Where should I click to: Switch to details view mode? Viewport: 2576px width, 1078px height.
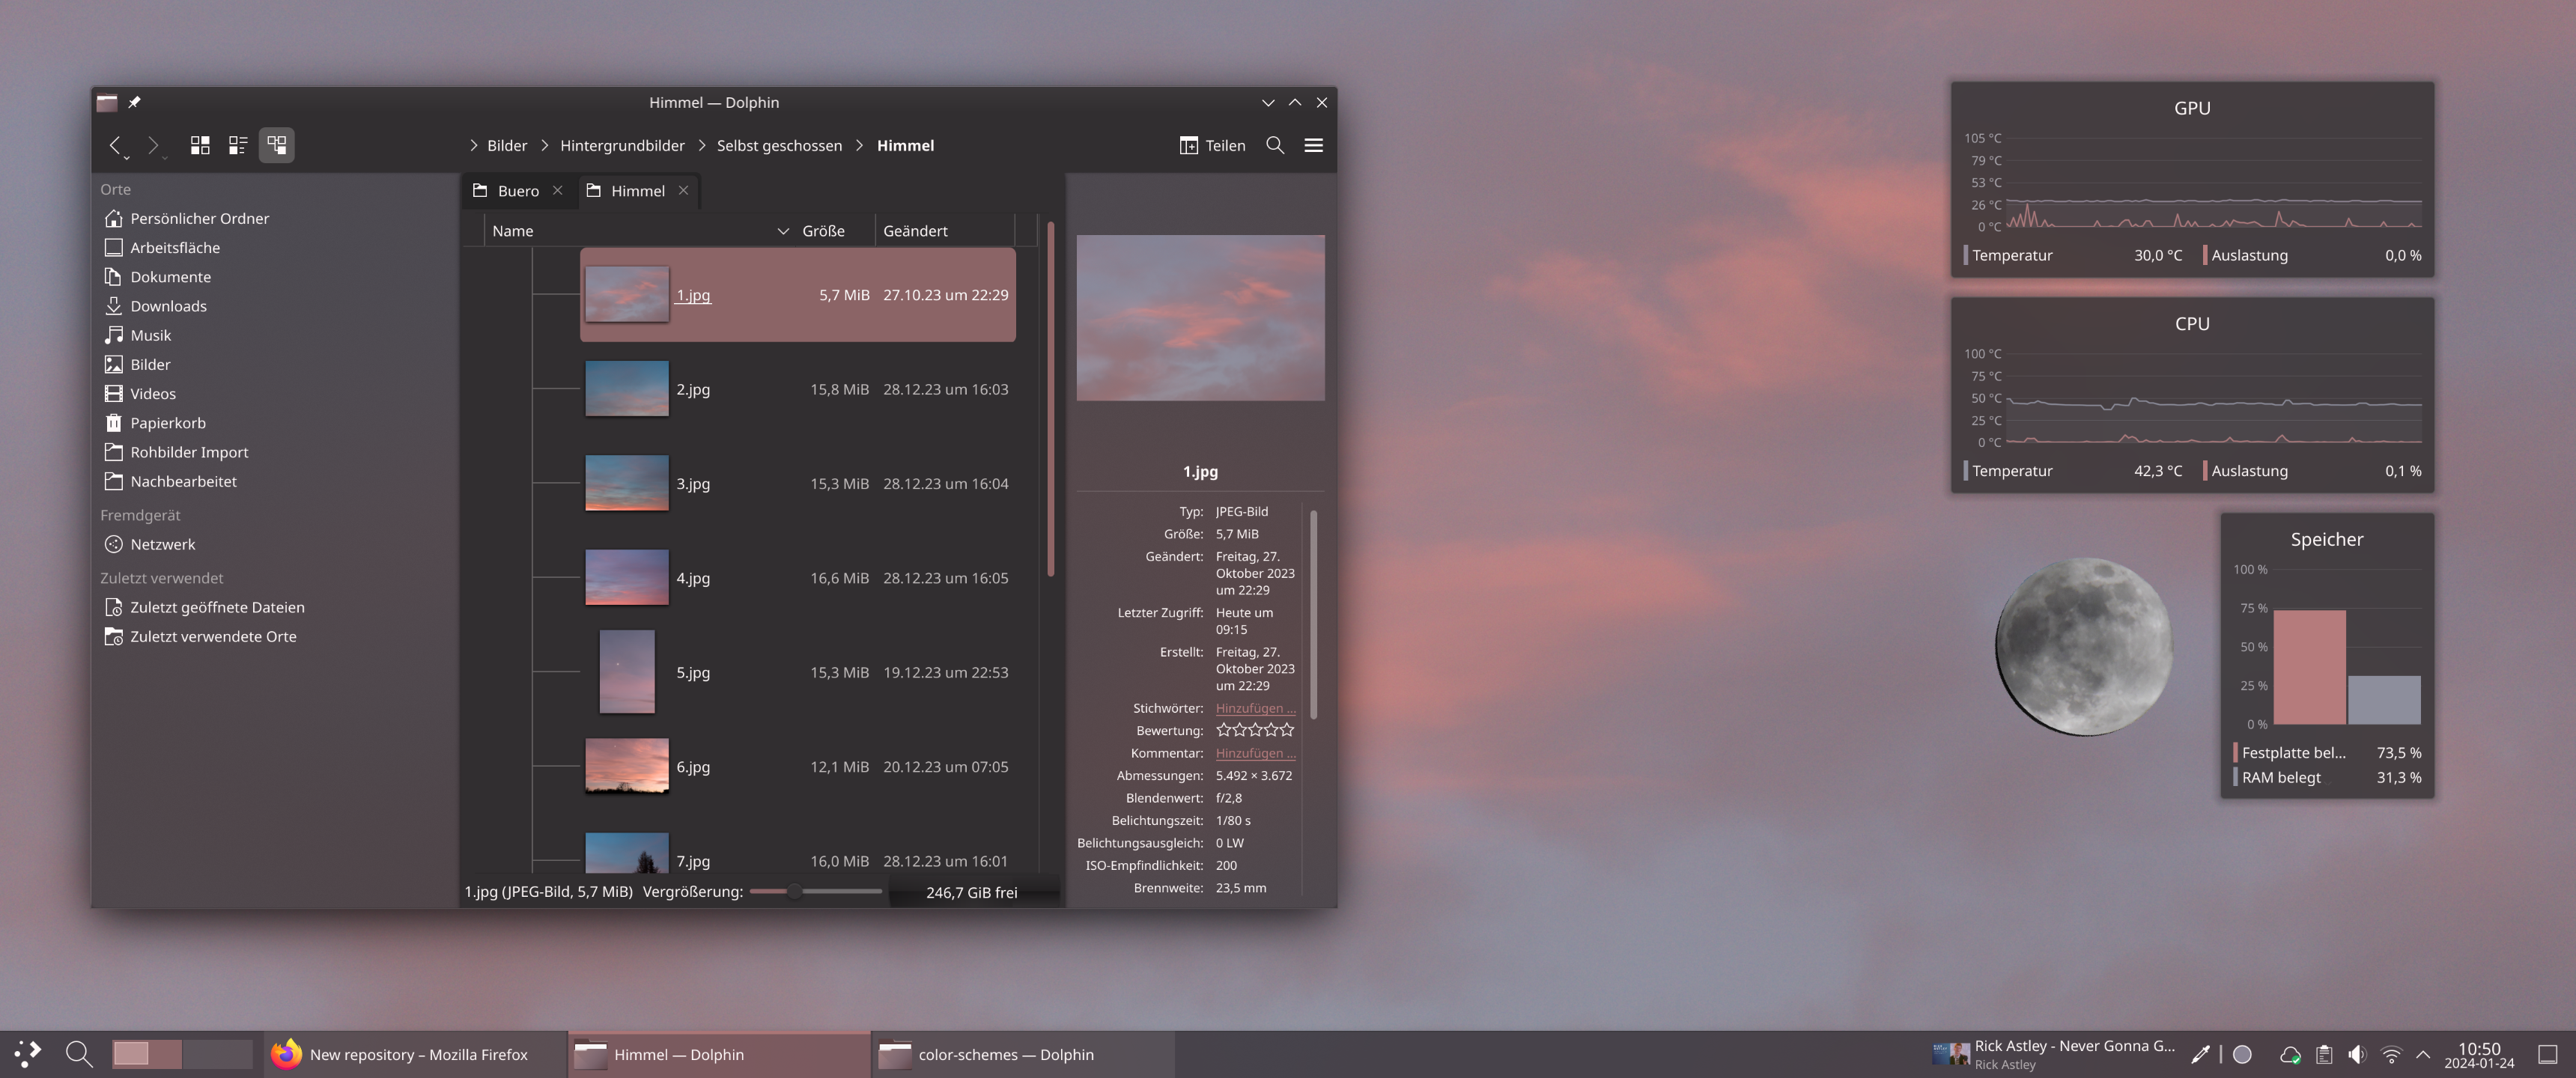click(276, 145)
